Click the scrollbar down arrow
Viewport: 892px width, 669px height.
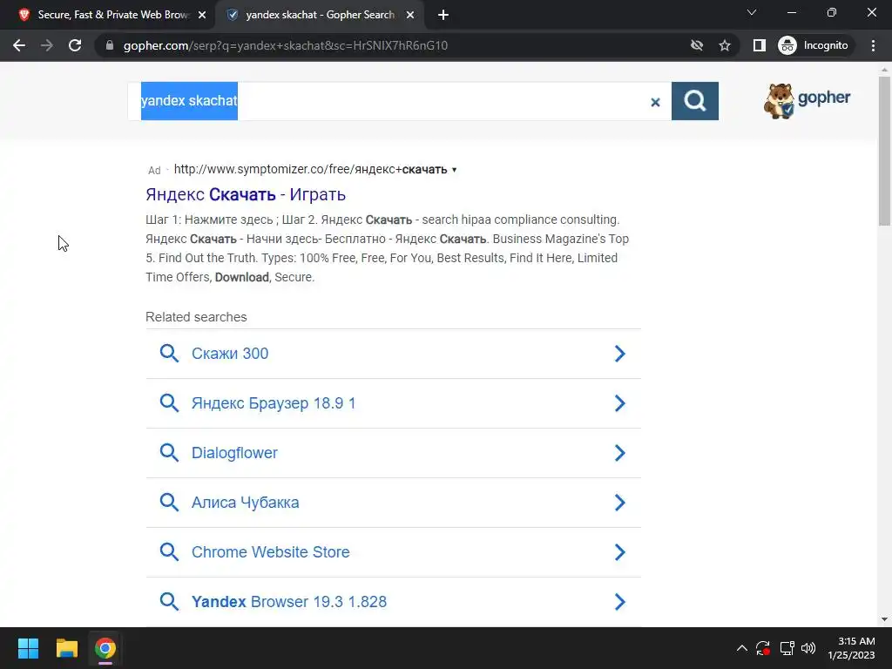coord(884,619)
